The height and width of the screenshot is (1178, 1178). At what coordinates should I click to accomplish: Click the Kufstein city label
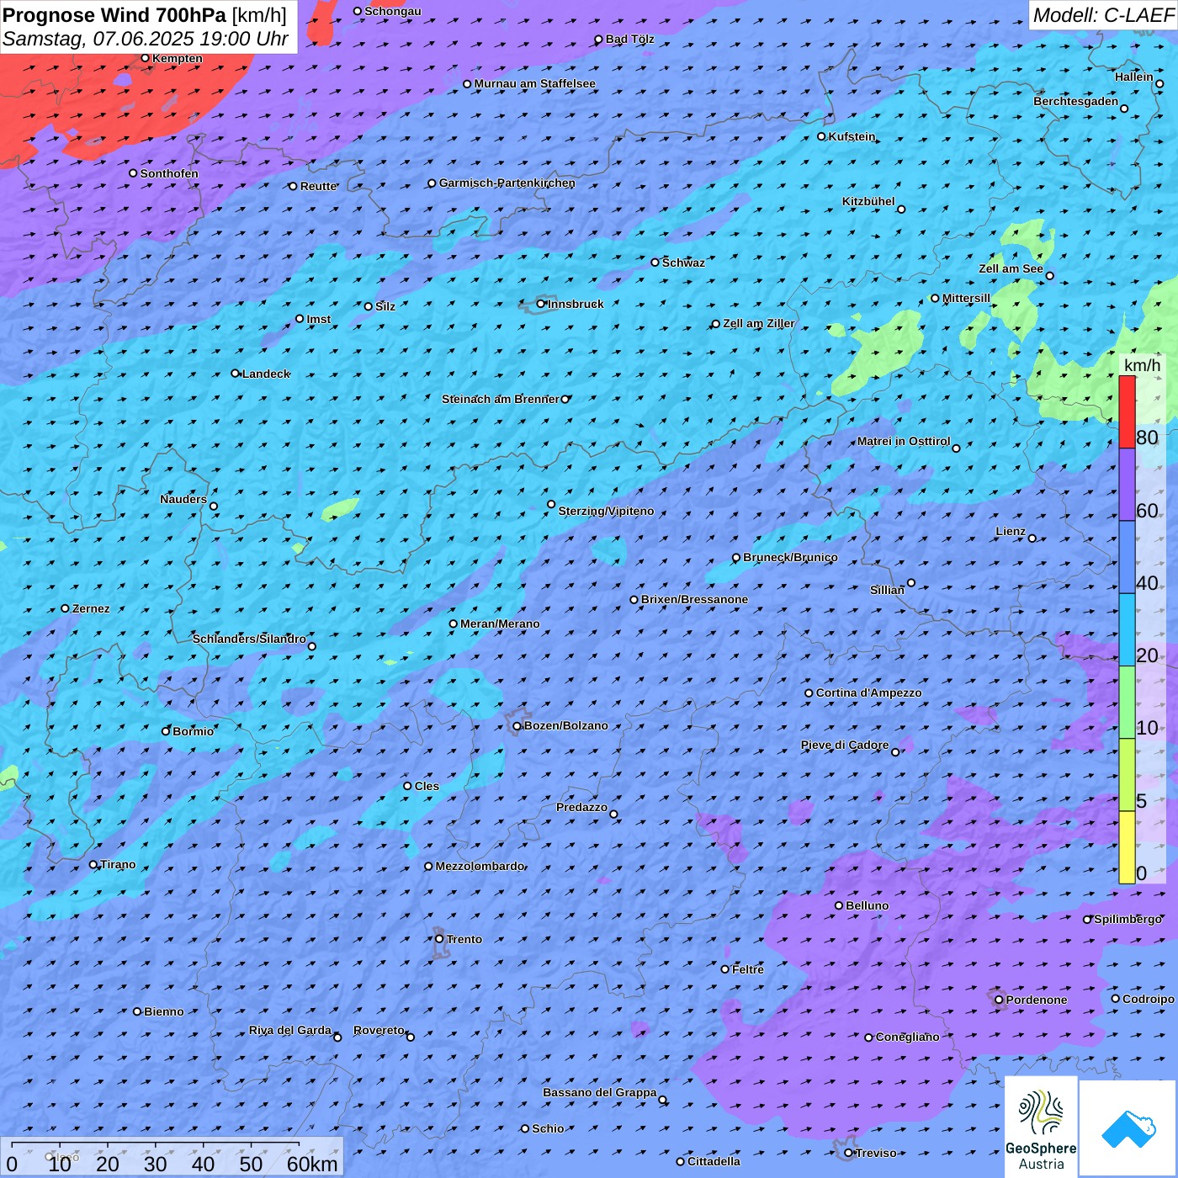[852, 136]
